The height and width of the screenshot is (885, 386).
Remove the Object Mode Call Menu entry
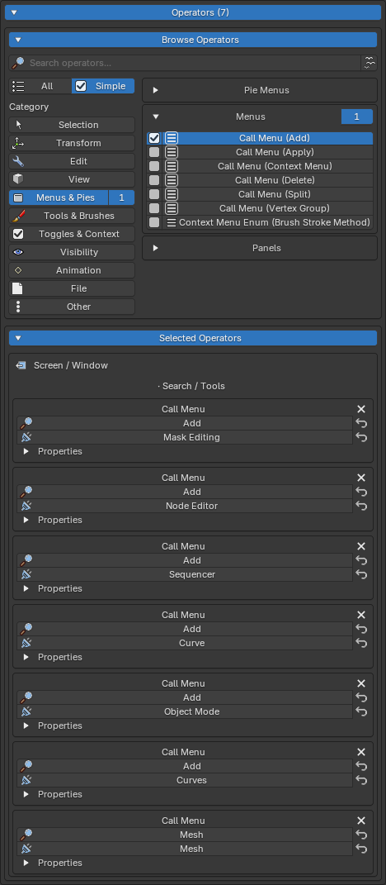pos(362,683)
